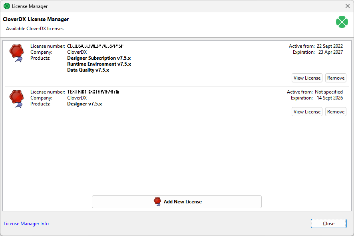The width and height of the screenshot is (354, 236).
Task: Select 'Designer v7.5.x' product text
Action: [84, 104]
